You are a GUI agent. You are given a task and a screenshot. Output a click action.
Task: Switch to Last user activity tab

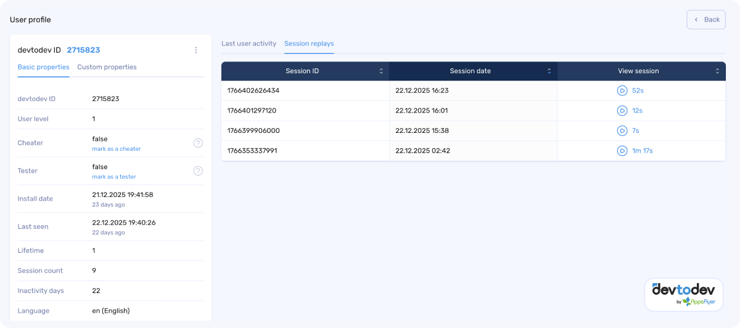pyautogui.click(x=249, y=44)
